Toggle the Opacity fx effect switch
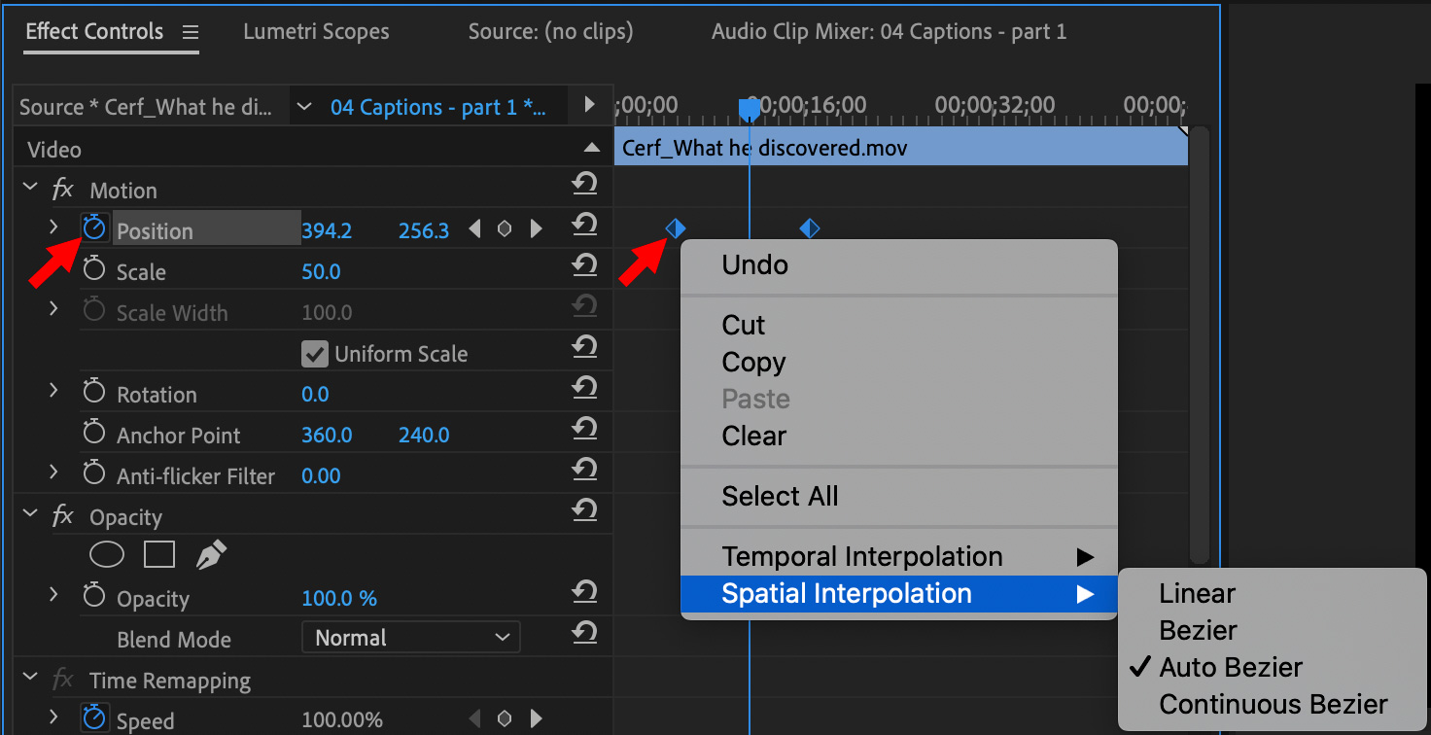 point(63,516)
